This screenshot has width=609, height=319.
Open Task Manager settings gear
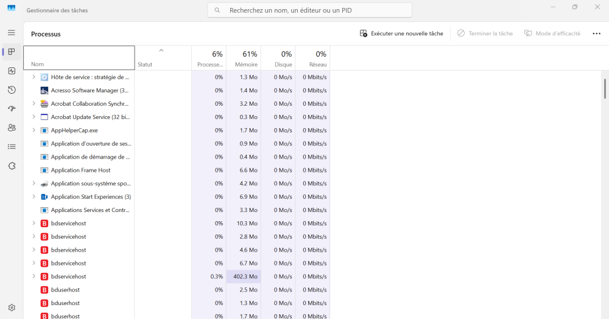12,308
